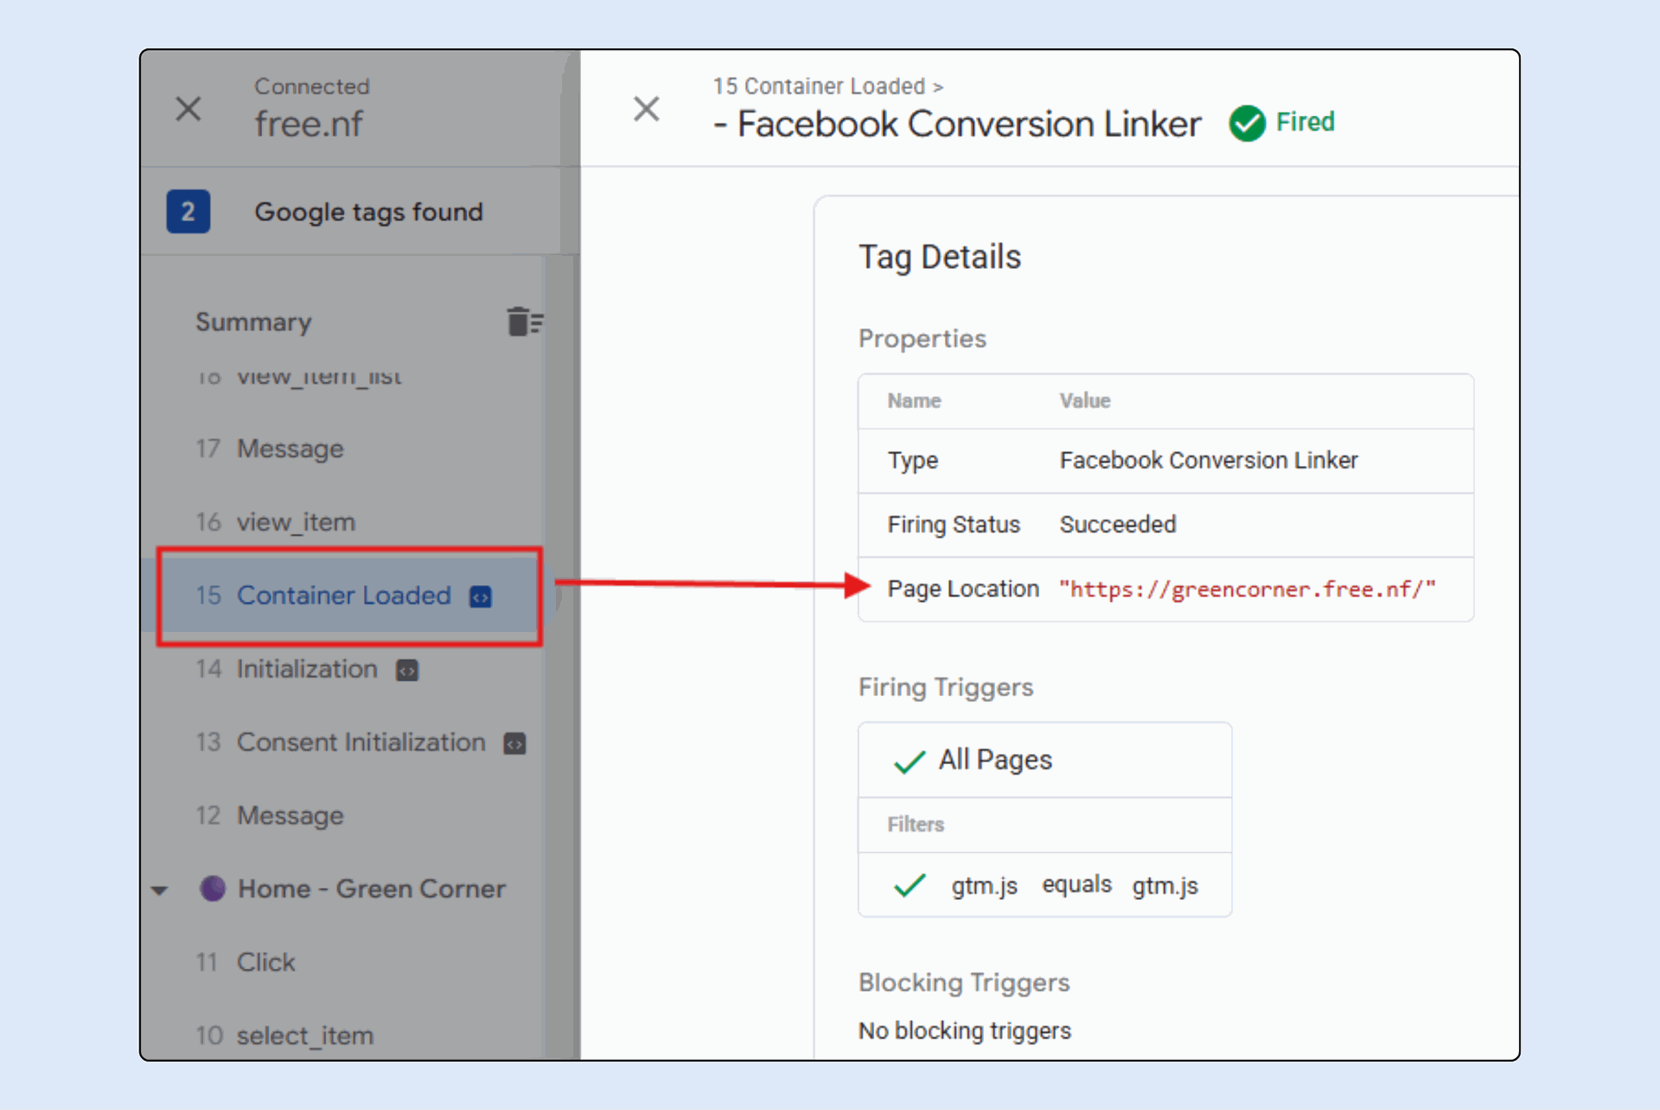Open the Summary view
Viewport: 1660px width, 1110px height.
point(253,322)
